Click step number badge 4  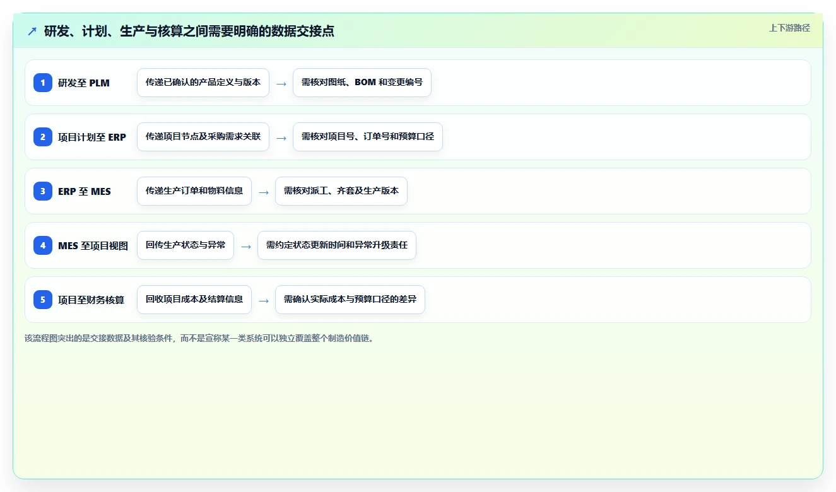point(43,245)
